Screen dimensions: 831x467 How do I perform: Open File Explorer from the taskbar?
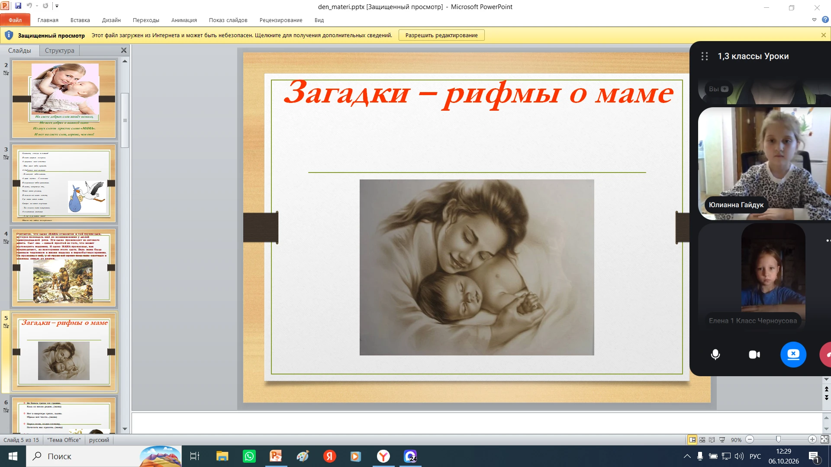[222, 456]
